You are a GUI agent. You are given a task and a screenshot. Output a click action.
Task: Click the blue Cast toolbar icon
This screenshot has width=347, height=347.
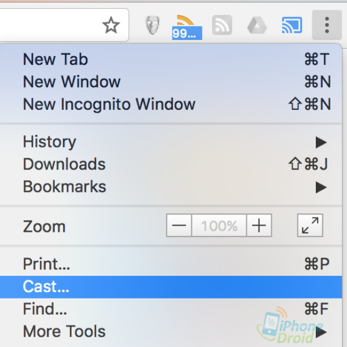(x=291, y=25)
